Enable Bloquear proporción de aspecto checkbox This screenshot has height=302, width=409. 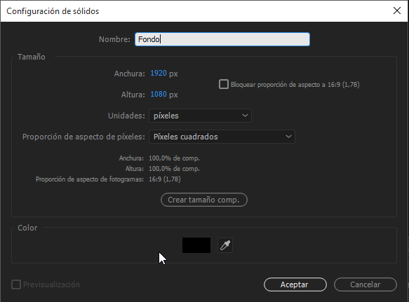pos(224,84)
